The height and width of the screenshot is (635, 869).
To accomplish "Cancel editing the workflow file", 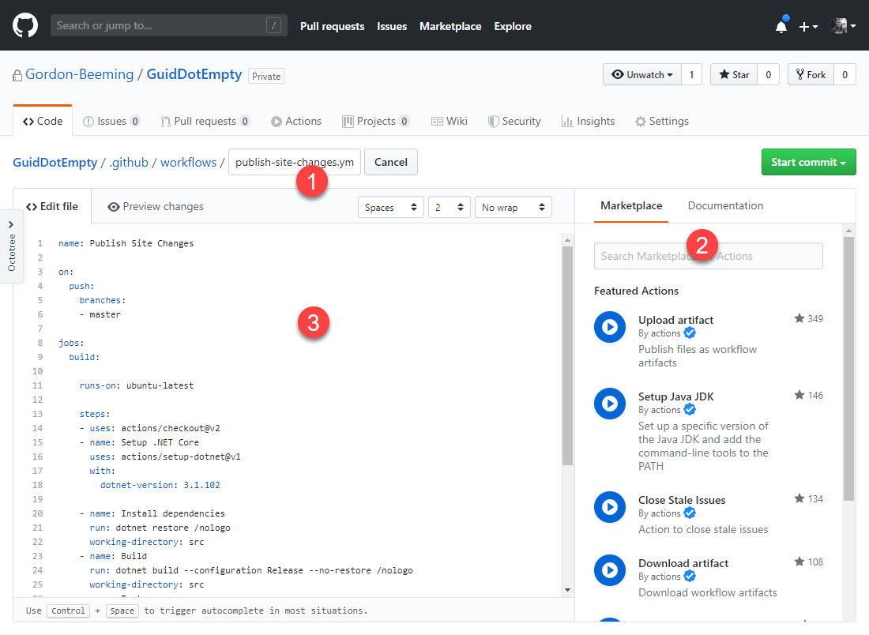I will coord(391,162).
